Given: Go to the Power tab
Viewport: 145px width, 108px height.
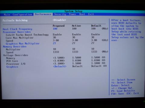Looking at the screenshot, I should pyautogui.click(x=72, y=14).
